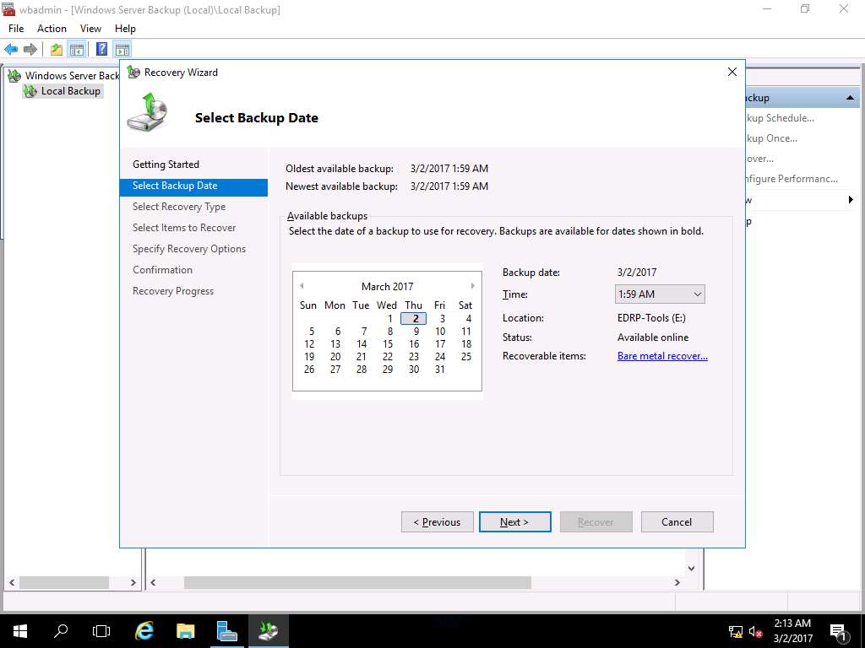Select March 15 in the calendar

(x=388, y=344)
